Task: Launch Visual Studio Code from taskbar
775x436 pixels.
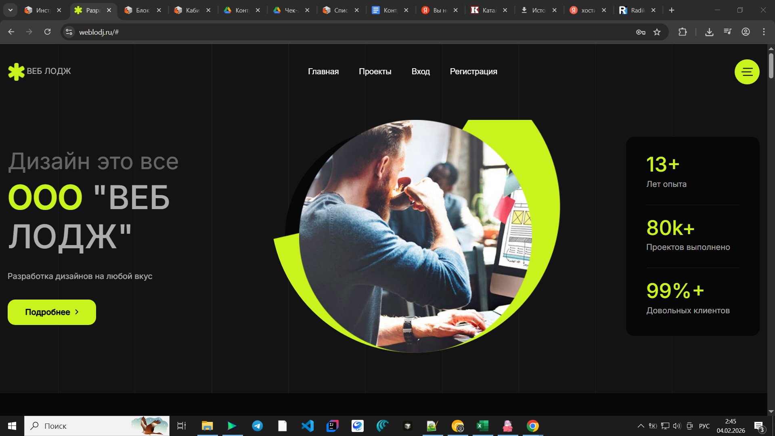Action: (x=307, y=426)
